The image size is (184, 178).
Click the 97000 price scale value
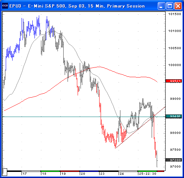click(x=175, y=167)
